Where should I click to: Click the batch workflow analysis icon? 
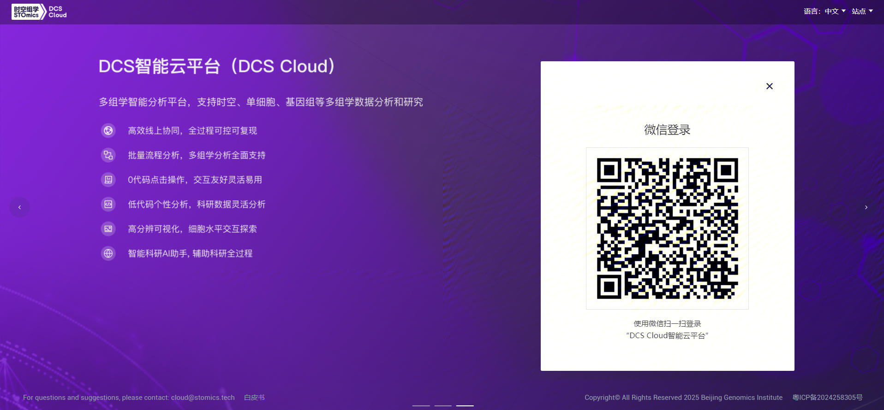click(108, 155)
